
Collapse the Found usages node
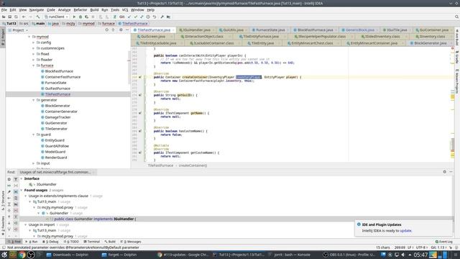click(x=22, y=190)
